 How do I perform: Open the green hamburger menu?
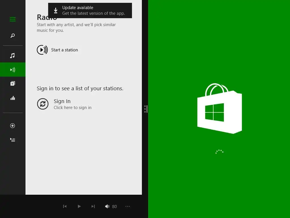12,19
